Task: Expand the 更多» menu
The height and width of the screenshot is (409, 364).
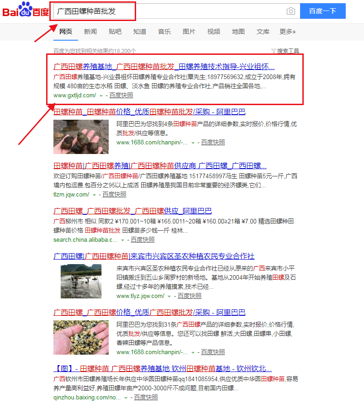Action: (288, 32)
